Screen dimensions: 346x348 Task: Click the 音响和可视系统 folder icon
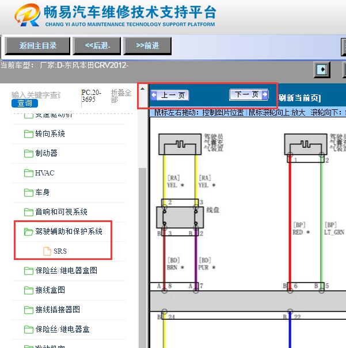(29, 212)
